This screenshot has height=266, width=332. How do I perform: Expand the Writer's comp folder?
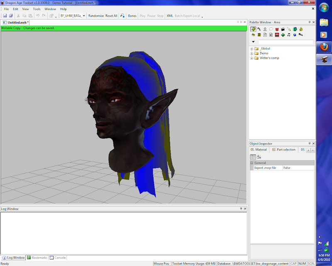[251, 58]
